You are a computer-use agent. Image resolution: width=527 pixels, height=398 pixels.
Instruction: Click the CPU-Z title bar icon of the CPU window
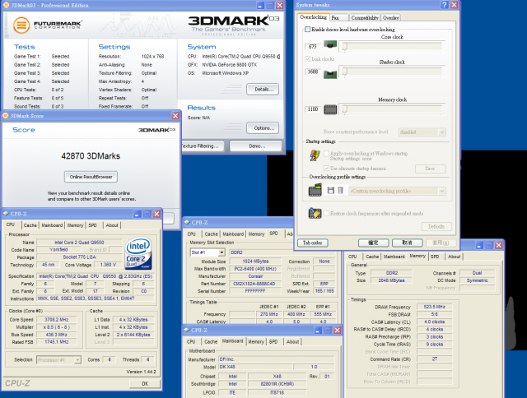(x=6, y=214)
